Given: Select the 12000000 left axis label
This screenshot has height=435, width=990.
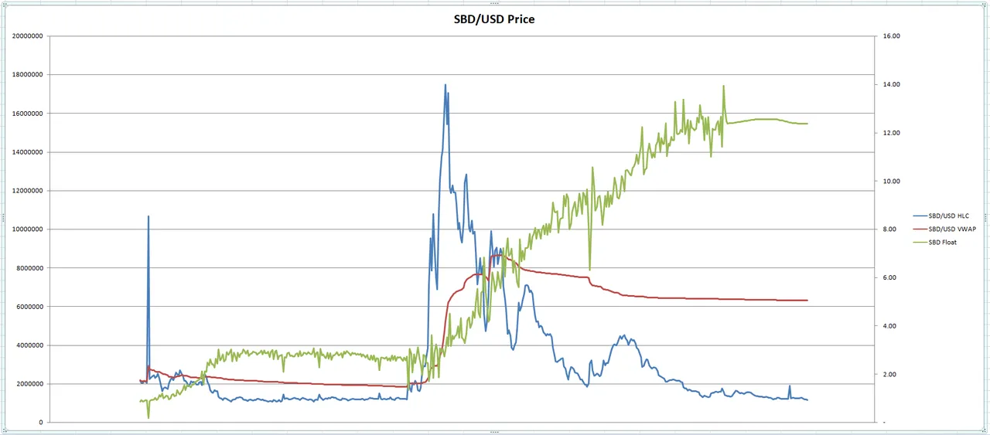Looking at the screenshot, I should point(26,191).
